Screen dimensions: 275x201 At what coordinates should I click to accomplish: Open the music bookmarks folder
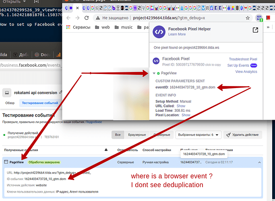click(x=124, y=27)
